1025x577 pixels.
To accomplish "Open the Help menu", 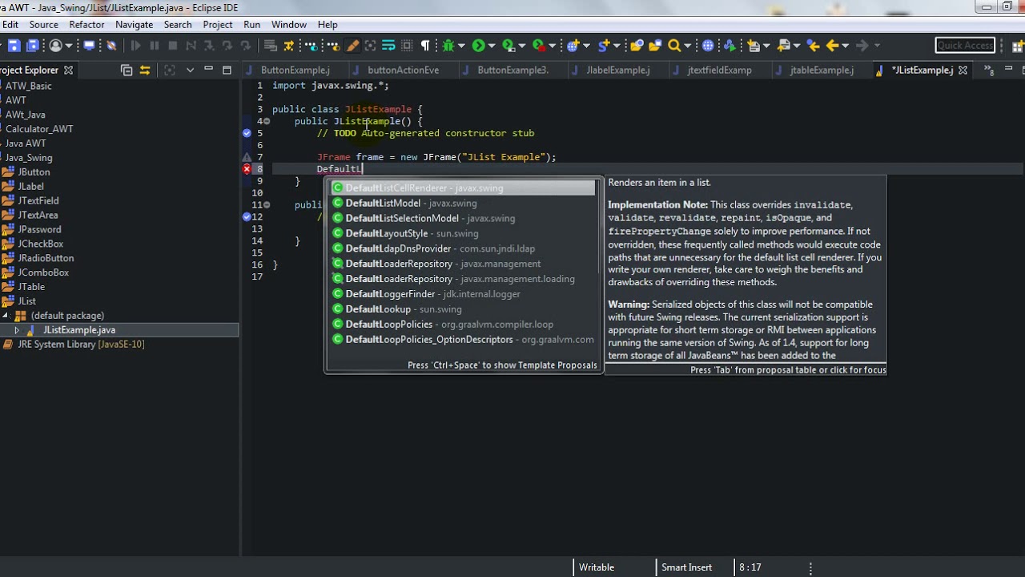I will pos(328,25).
